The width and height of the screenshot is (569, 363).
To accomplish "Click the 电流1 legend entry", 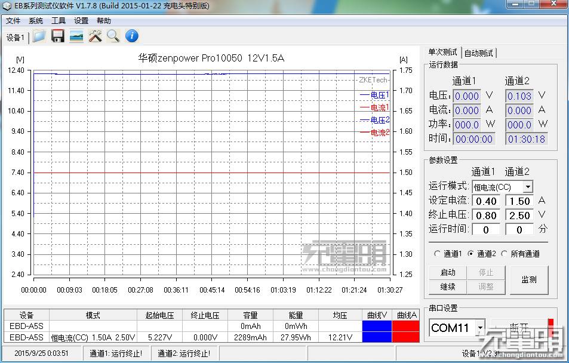I will click(x=374, y=107).
